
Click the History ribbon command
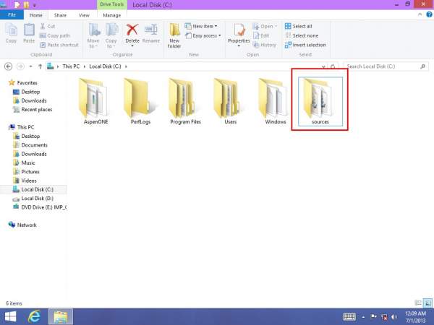(x=265, y=45)
